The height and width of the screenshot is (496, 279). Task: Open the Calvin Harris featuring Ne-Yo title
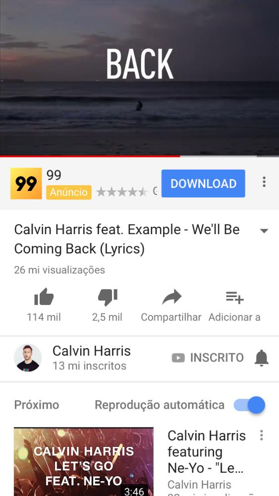point(207,452)
